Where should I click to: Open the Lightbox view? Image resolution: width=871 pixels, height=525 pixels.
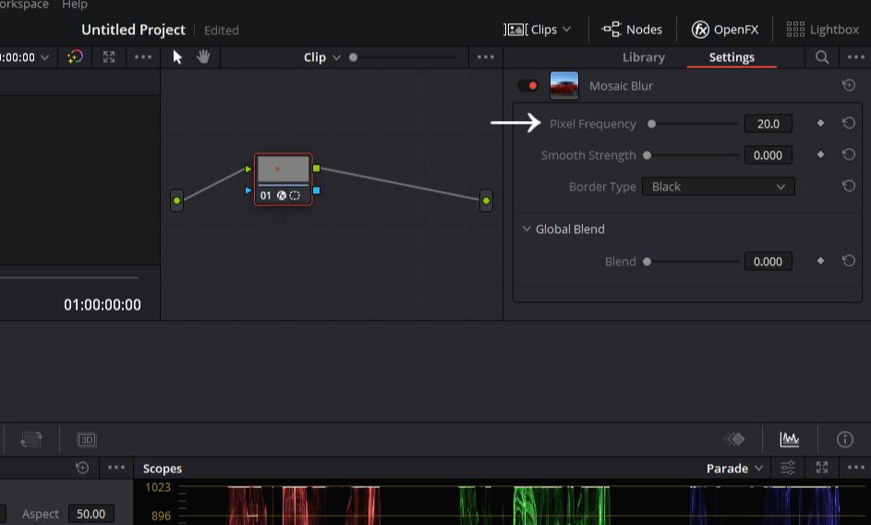point(823,30)
